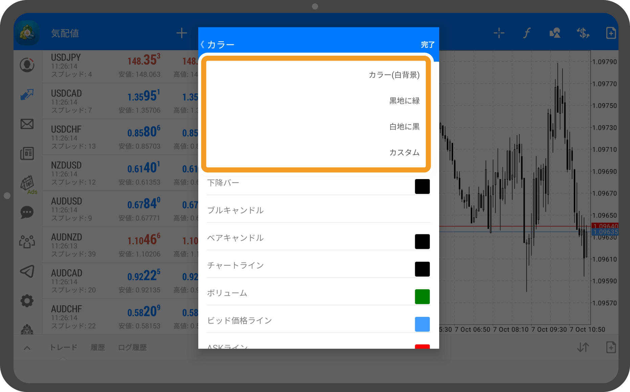Open the accounts profile icon in the sidebar
The image size is (630, 392).
pos(27,65)
